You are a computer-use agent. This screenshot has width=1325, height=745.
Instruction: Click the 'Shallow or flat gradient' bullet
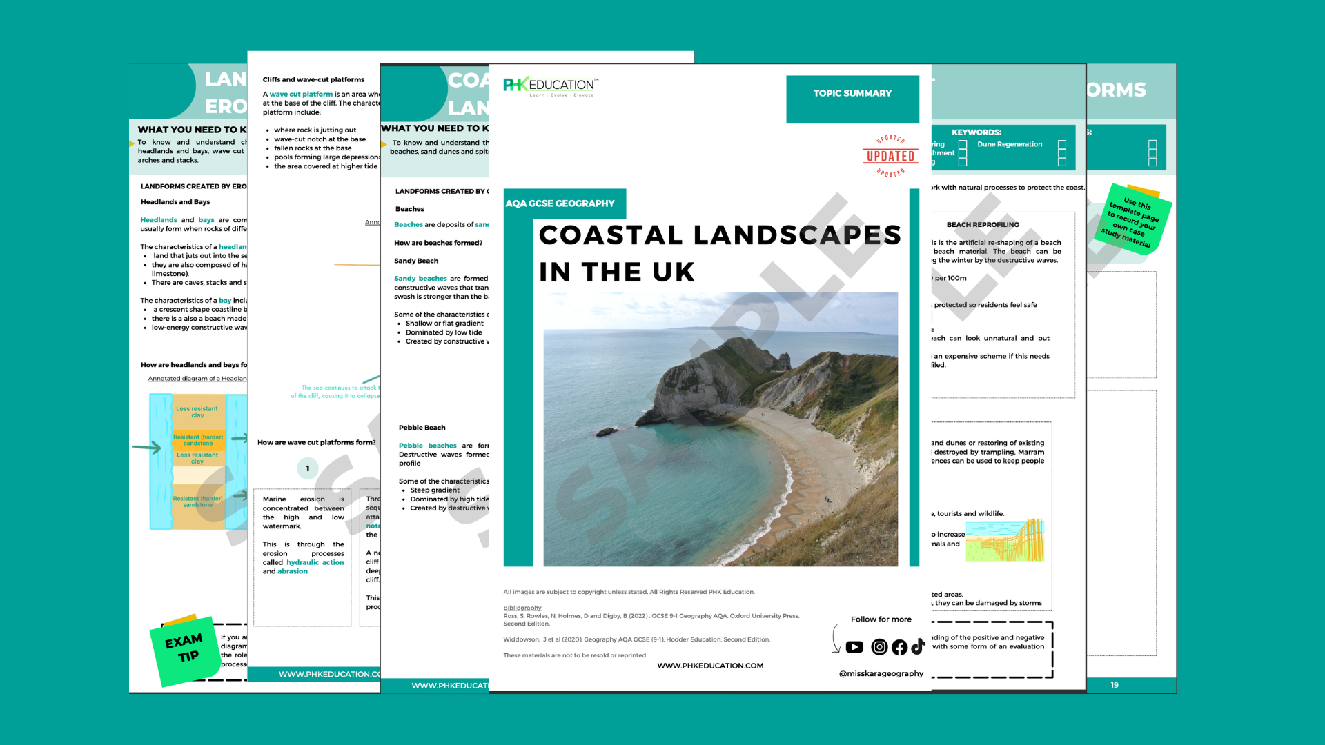(444, 324)
